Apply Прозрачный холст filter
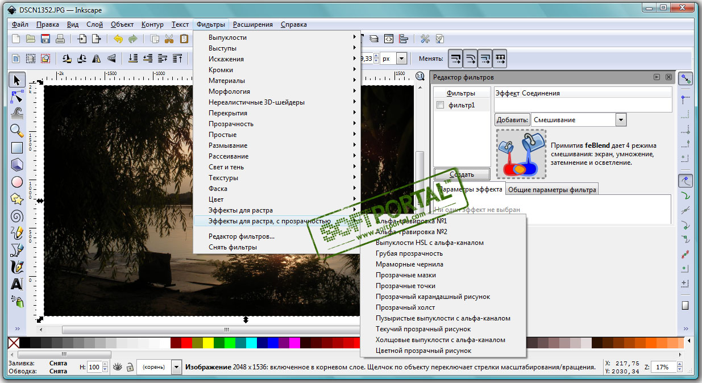702x383 pixels. pyautogui.click(x=443, y=307)
